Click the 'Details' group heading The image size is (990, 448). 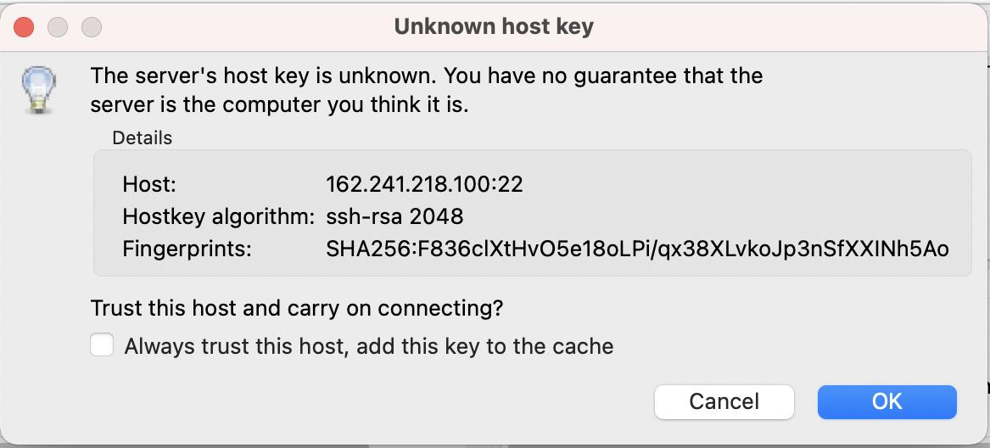[142, 137]
